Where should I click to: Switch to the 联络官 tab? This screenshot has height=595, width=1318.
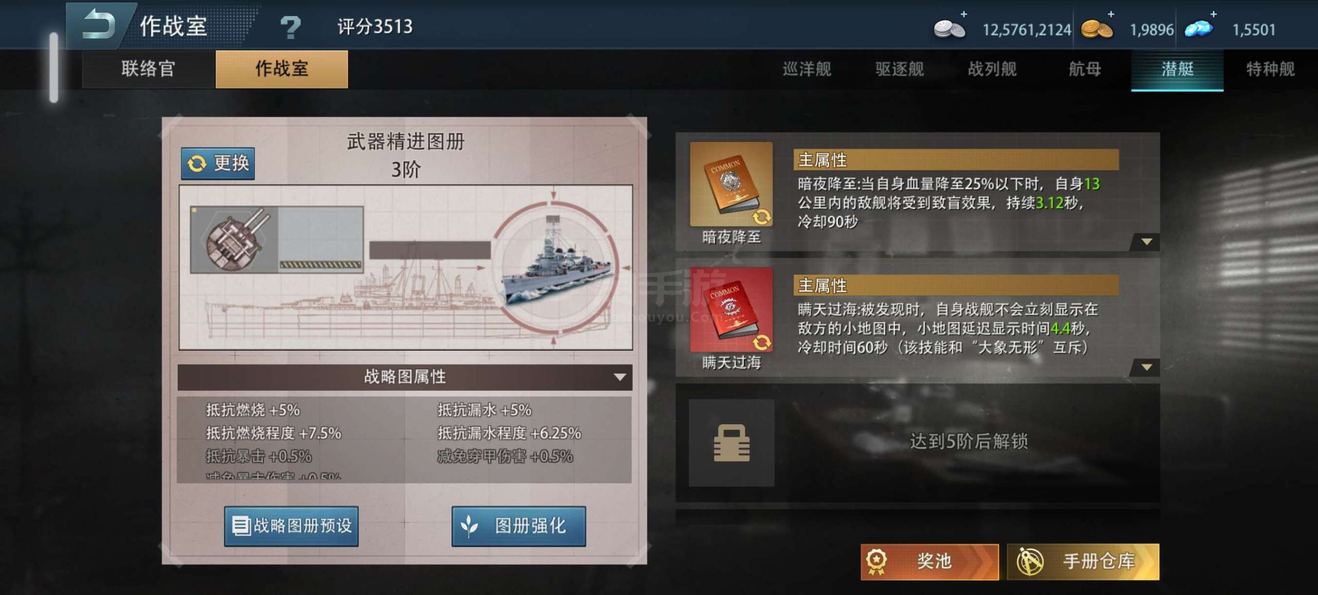click(x=148, y=69)
